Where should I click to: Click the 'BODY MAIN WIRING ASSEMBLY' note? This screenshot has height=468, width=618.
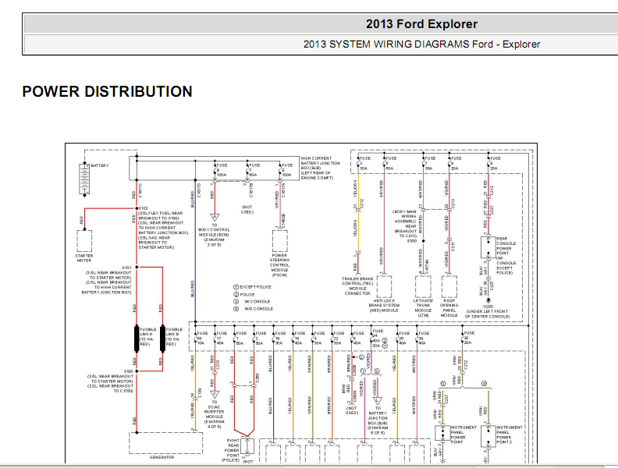pyautogui.click(x=405, y=224)
